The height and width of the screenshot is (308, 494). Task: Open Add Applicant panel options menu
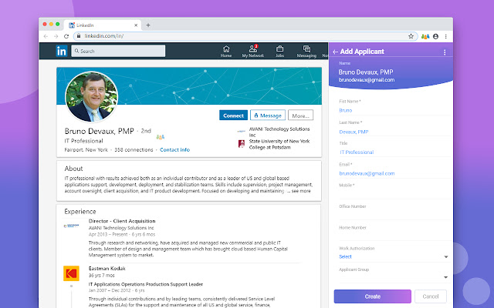445,52
